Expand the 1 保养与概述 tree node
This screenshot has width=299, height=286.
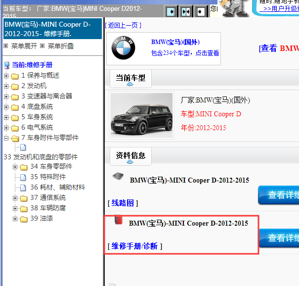click(6, 76)
